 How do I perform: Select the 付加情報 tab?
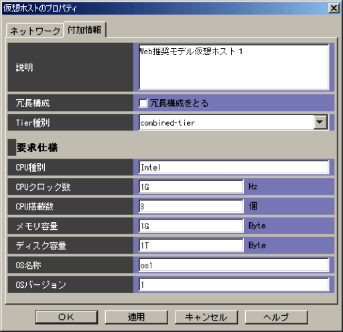[85, 29]
